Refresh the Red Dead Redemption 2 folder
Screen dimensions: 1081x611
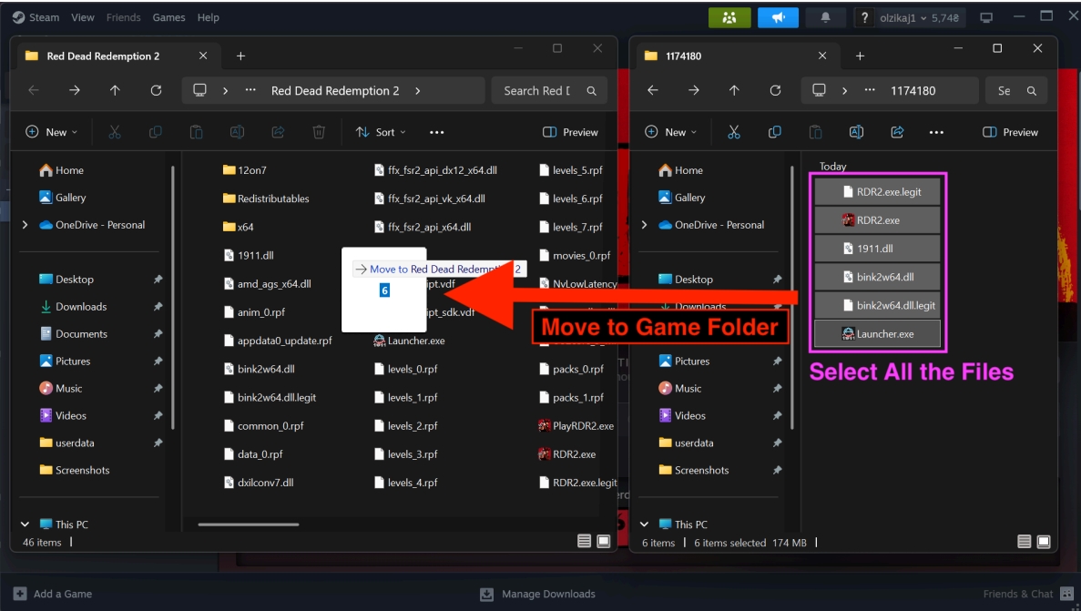(157, 90)
